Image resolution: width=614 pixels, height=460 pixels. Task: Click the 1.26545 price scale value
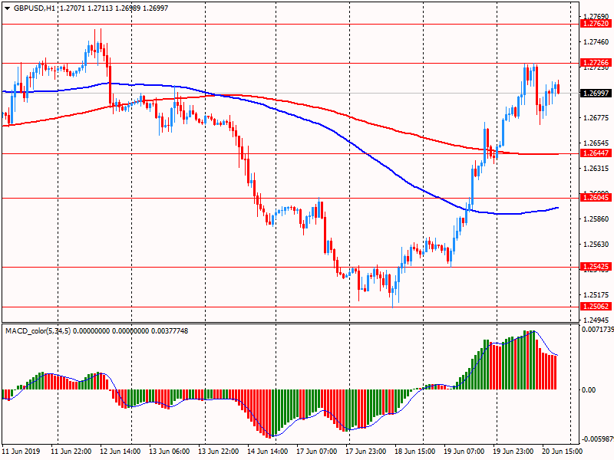596,143
